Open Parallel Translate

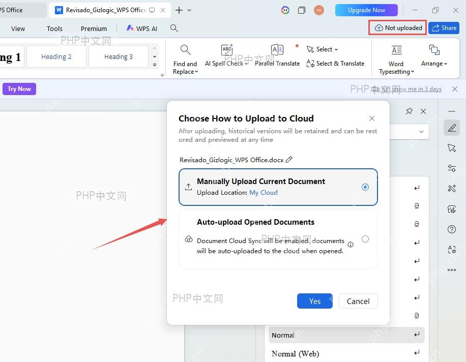[x=277, y=55]
